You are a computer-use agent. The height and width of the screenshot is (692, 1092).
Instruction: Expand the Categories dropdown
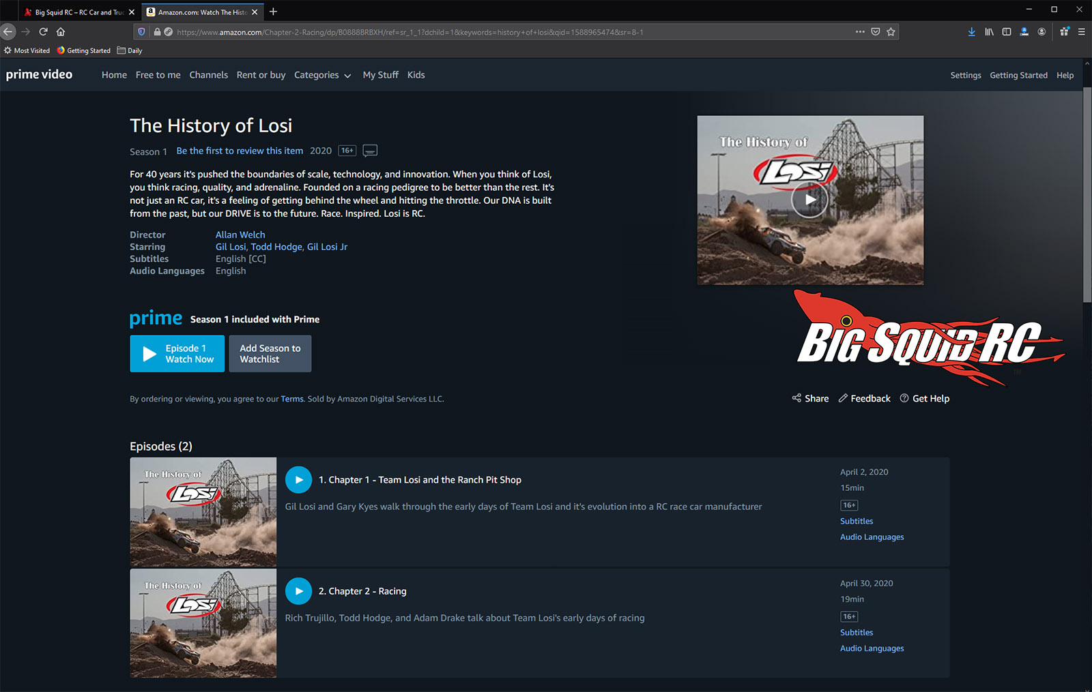pyautogui.click(x=322, y=75)
